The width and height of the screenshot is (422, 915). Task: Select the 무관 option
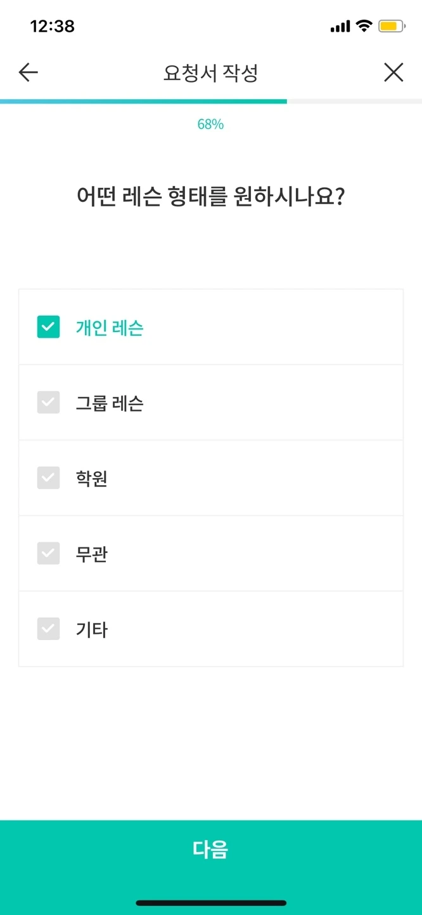(x=48, y=553)
